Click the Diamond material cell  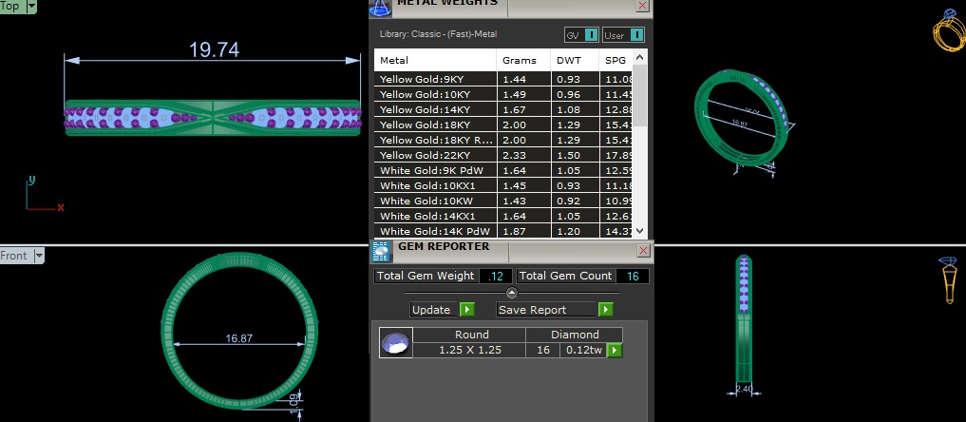click(574, 336)
